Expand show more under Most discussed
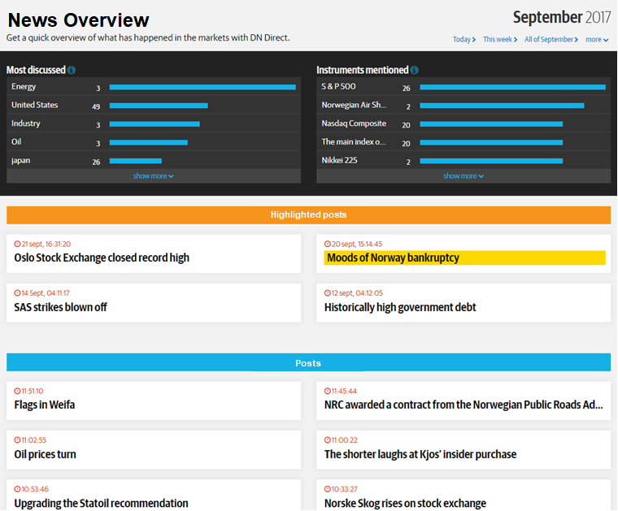Screen dimensions: 618x511 tap(154, 176)
